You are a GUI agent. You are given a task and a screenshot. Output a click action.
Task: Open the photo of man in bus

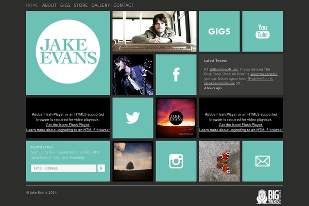pos(154,31)
